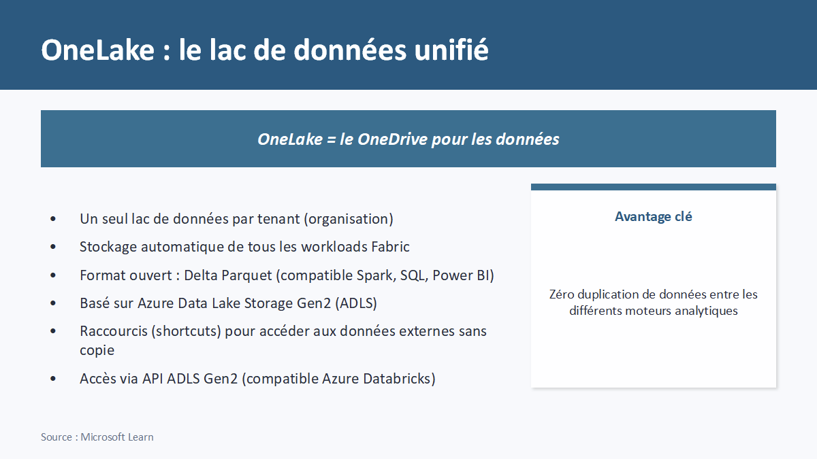Select text 'Zéro duplication de données entre les'

tap(654, 294)
